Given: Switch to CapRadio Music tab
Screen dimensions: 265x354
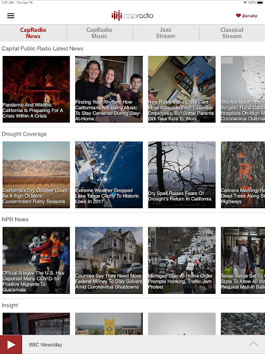Looking at the screenshot, I should coord(99,33).
